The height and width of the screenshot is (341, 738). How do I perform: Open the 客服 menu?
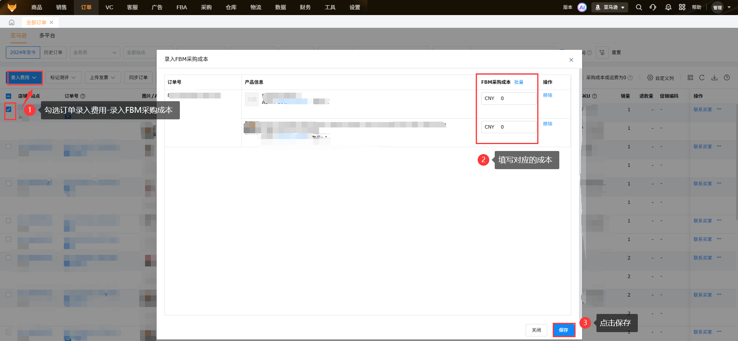132,7
